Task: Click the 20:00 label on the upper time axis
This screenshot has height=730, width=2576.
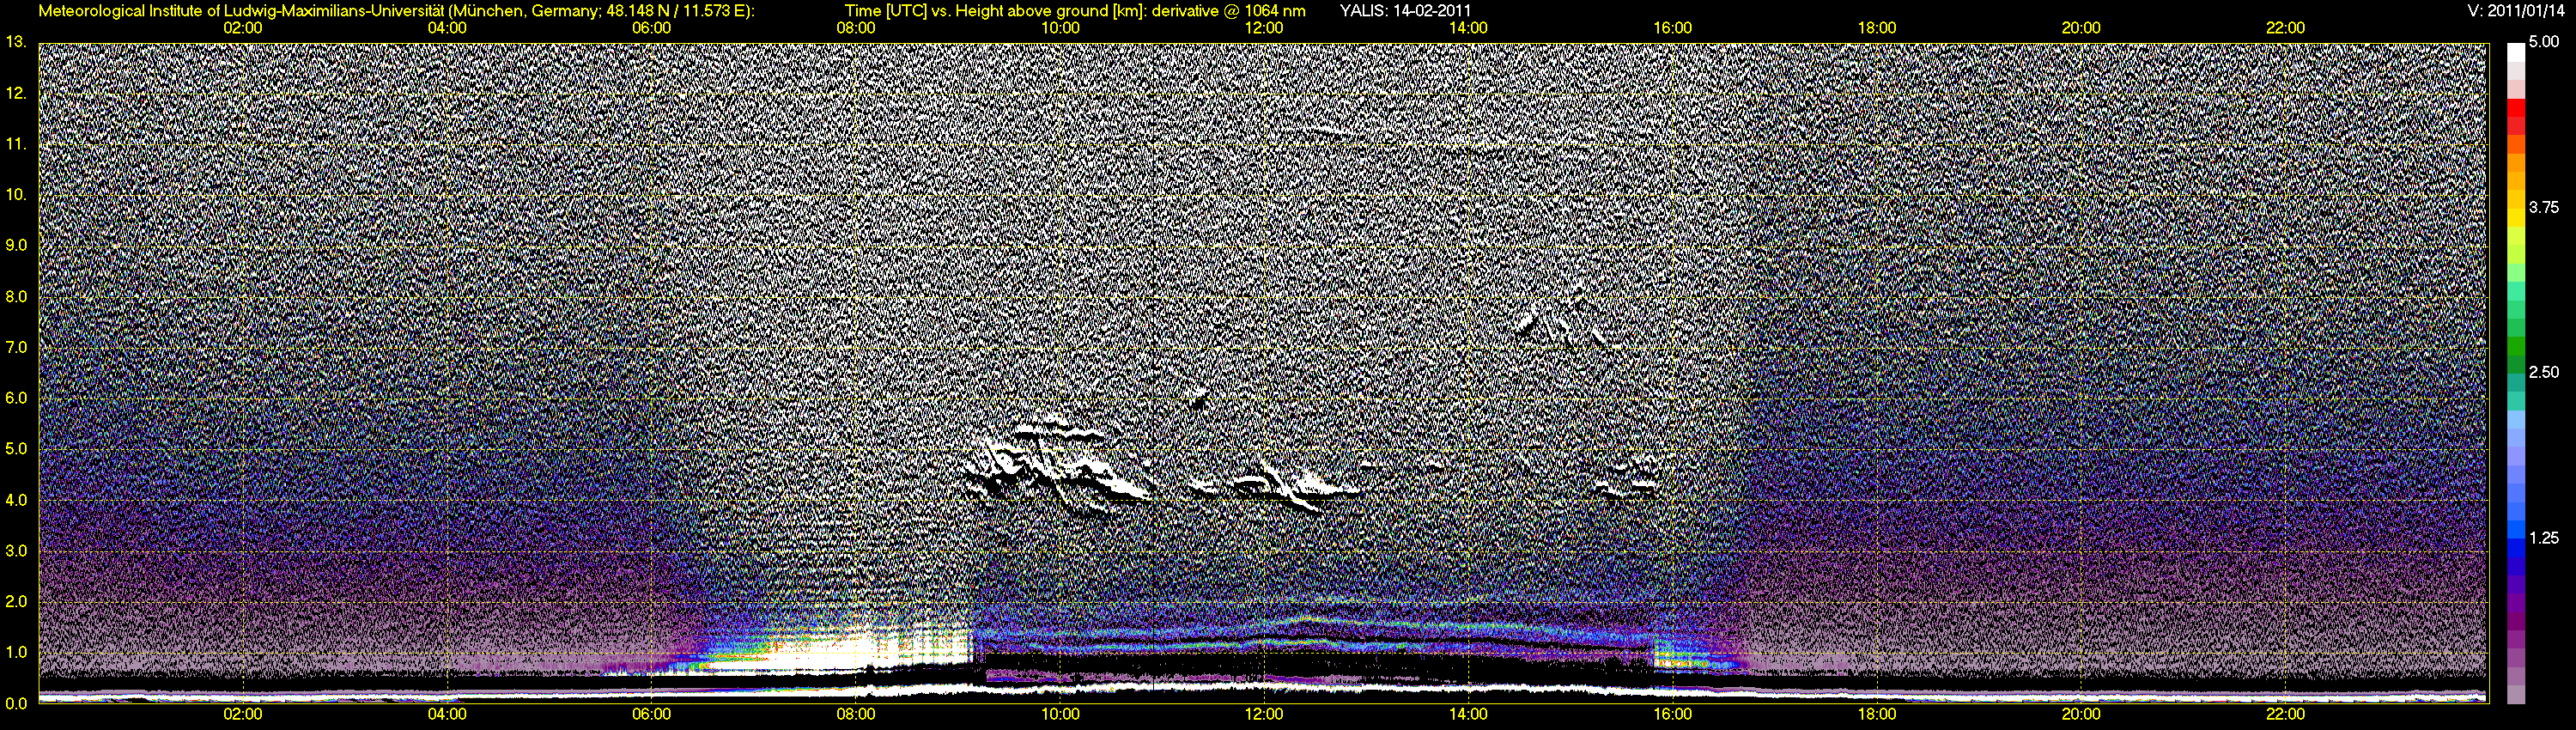Action: tap(2081, 28)
